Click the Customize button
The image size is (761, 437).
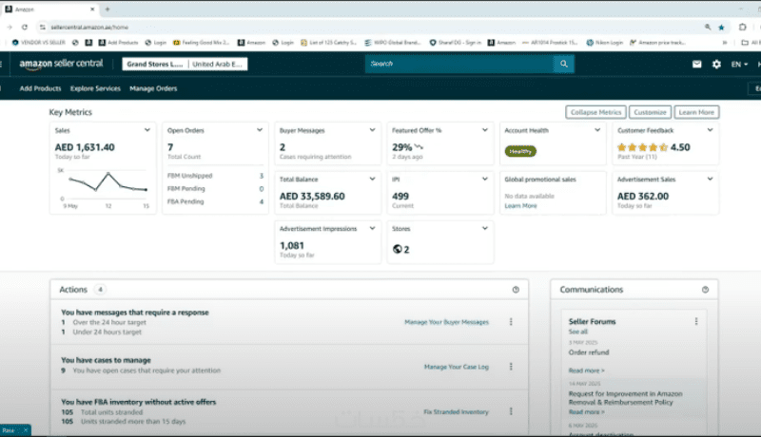(x=650, y=112)
